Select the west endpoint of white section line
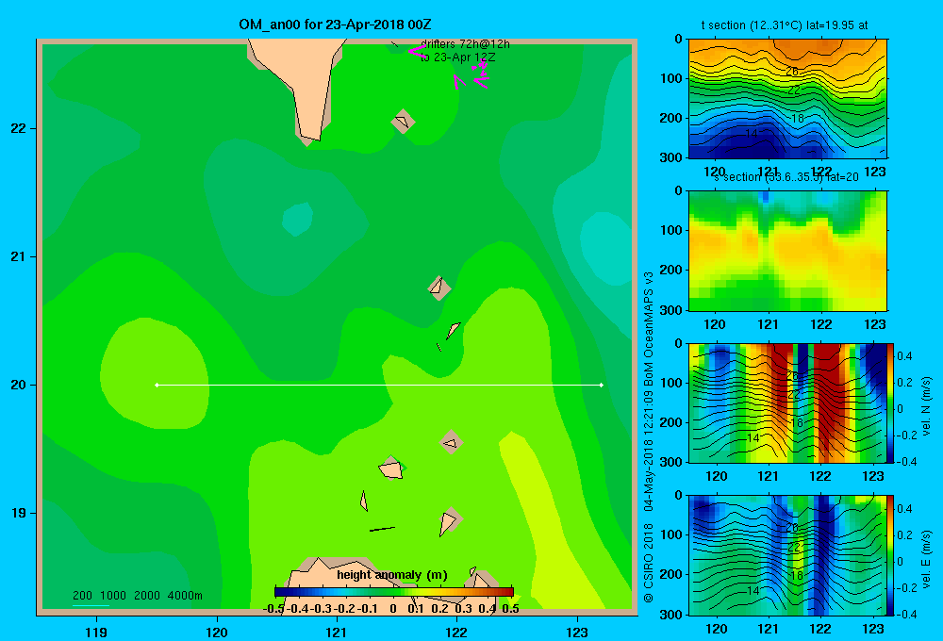The width and height of the screenshot is (943, 641). (157, 385)
